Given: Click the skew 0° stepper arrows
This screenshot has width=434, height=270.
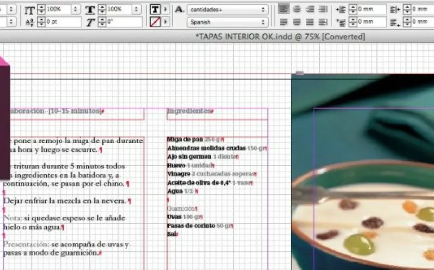Looking at the screenshot, I should point(102,22).
